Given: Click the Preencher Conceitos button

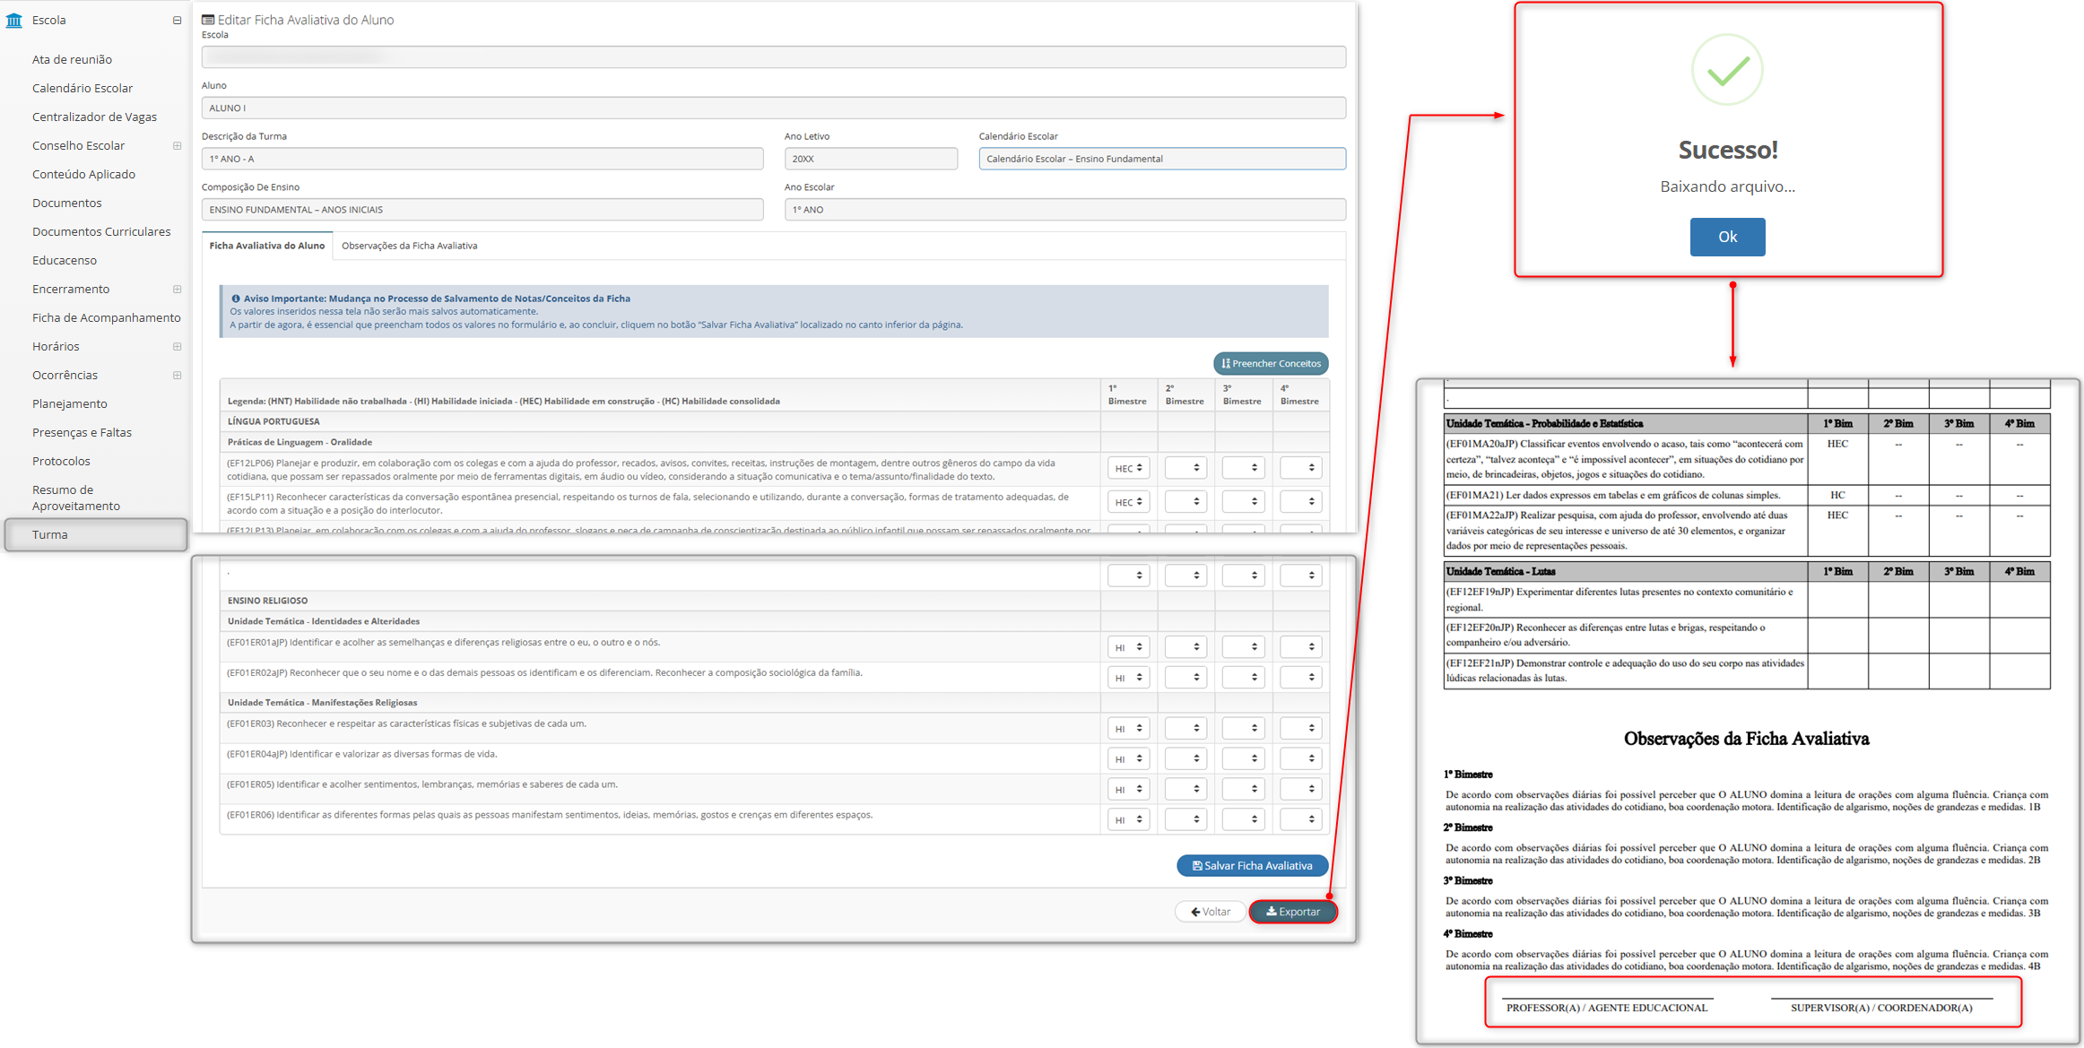Looking at the screenshot, I should point(1271,363).
